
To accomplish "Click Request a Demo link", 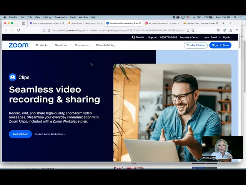I will [x=189, y=37].
